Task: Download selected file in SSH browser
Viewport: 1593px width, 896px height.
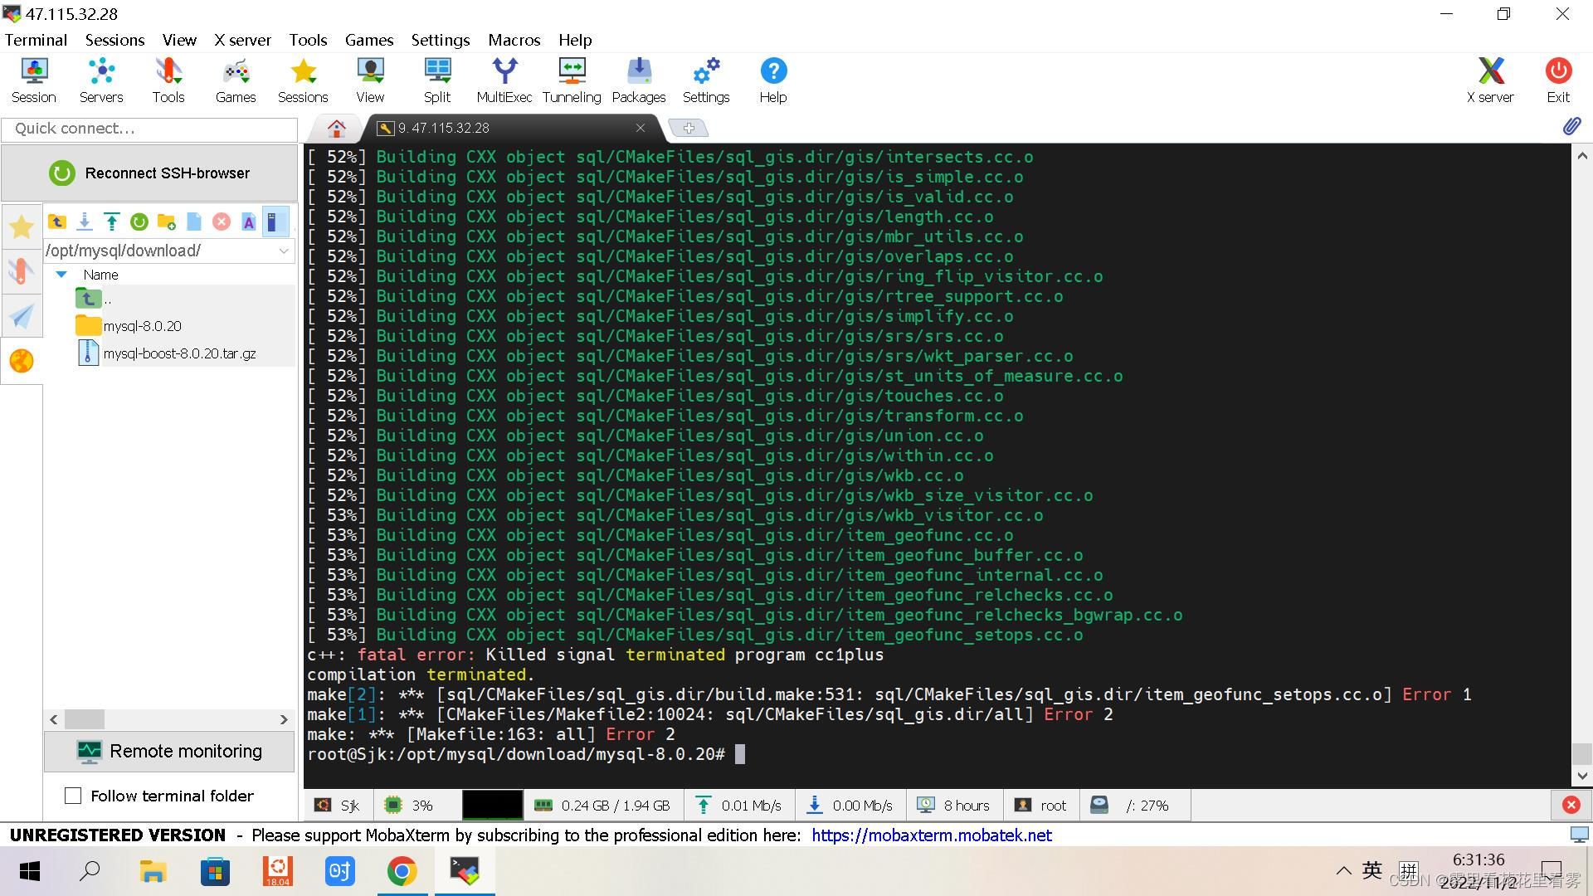Action: click(x=85, y=222)
